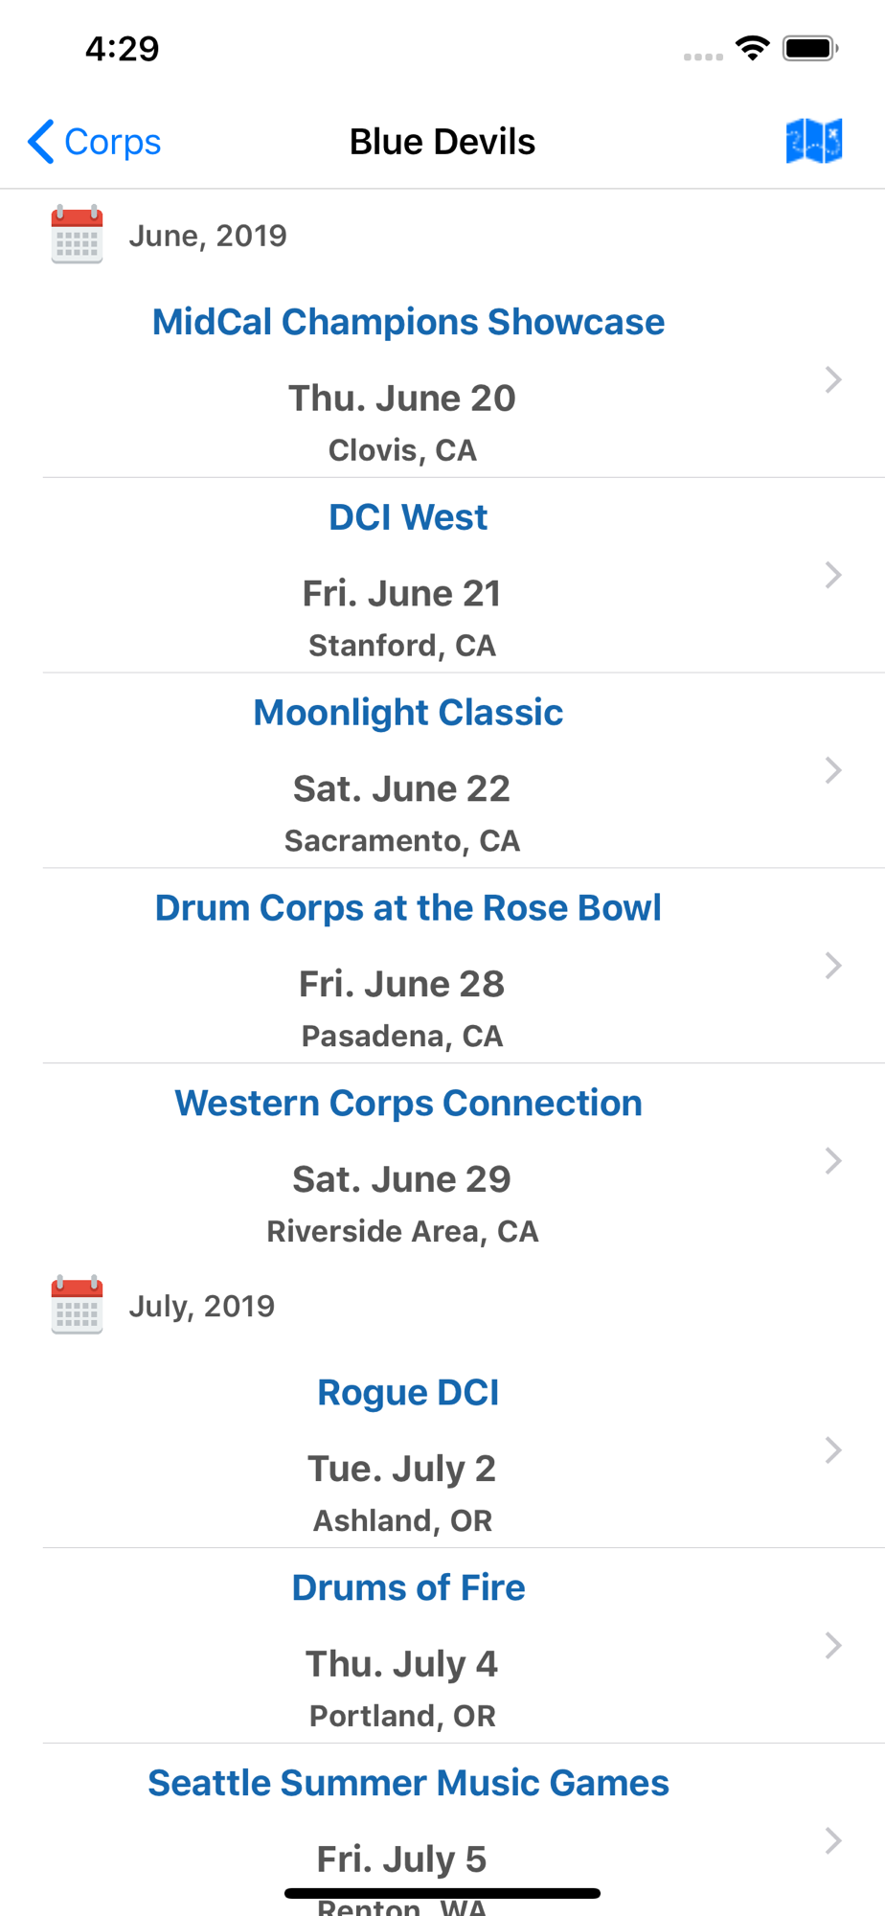The image size is (885, 1916).
Task: Tap the Thu. June 20 date
Action: [x=402, y=399]
